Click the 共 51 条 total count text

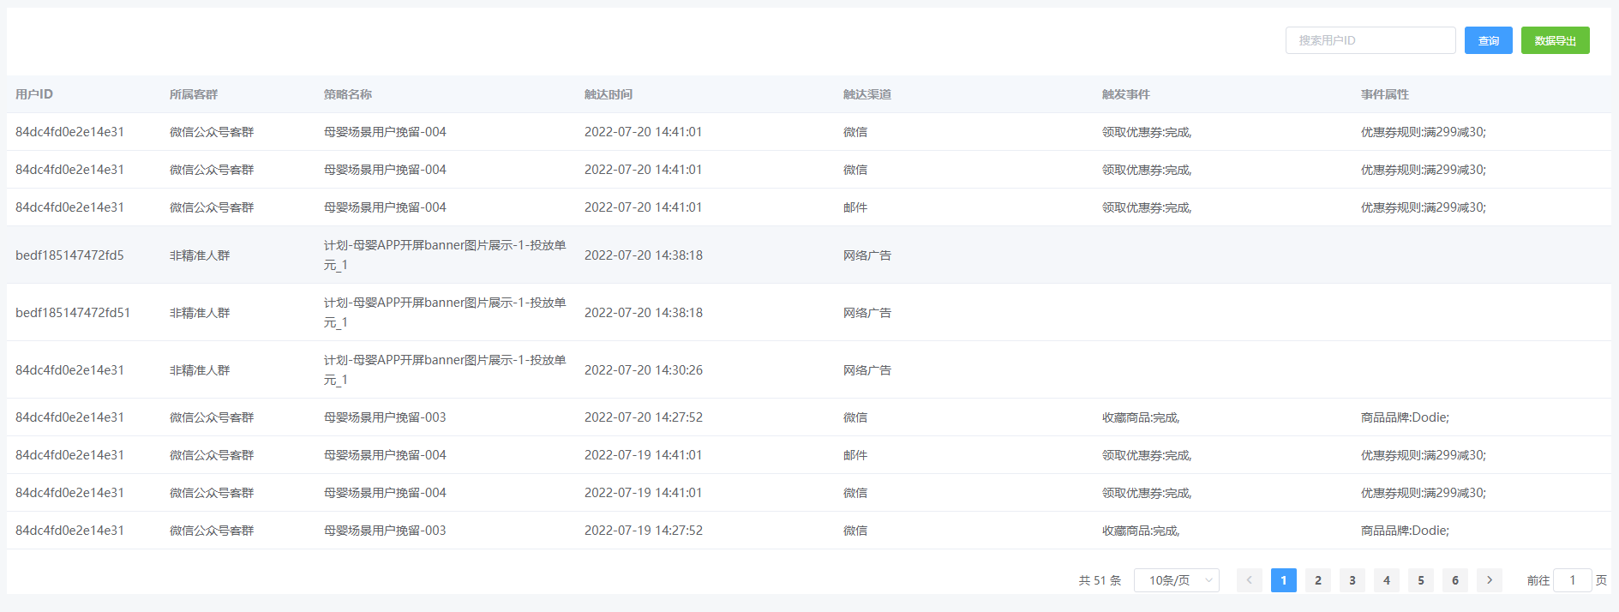click(x=1100, y=580)
